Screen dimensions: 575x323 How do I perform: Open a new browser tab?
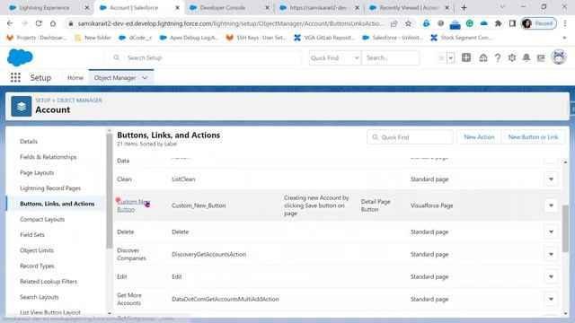coord(464,7)
